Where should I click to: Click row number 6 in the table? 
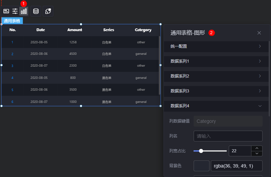(x=12, y=102)
